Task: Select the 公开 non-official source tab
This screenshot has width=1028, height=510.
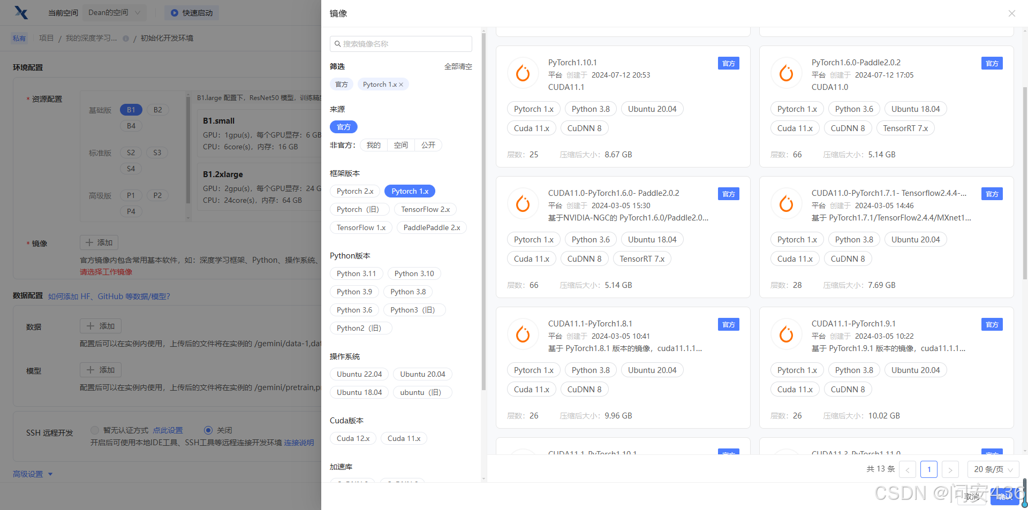Action: (428, 145)
